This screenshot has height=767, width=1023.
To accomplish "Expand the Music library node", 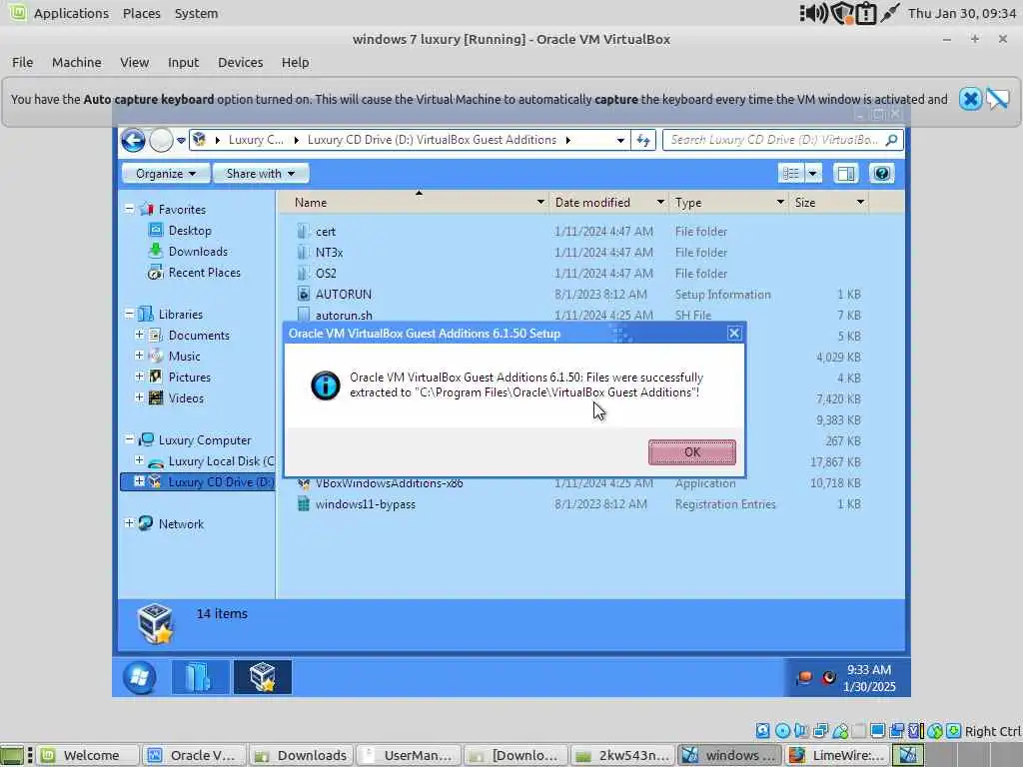I will (x=139, y=356).
